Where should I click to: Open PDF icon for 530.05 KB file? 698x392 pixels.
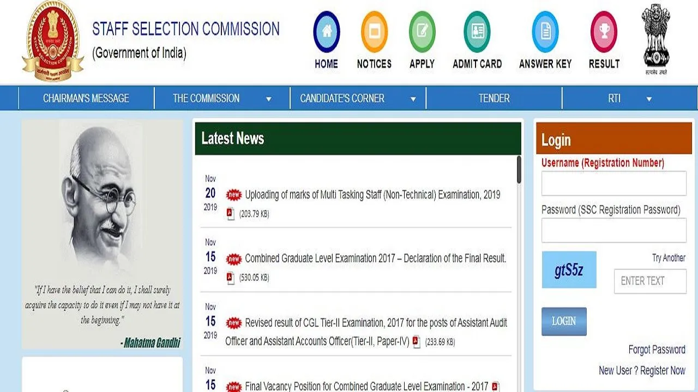[x=230, y=278]
